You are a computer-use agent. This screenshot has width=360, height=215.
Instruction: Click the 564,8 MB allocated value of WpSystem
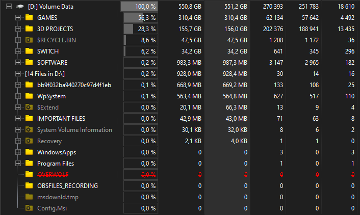(x=235, y=96)
